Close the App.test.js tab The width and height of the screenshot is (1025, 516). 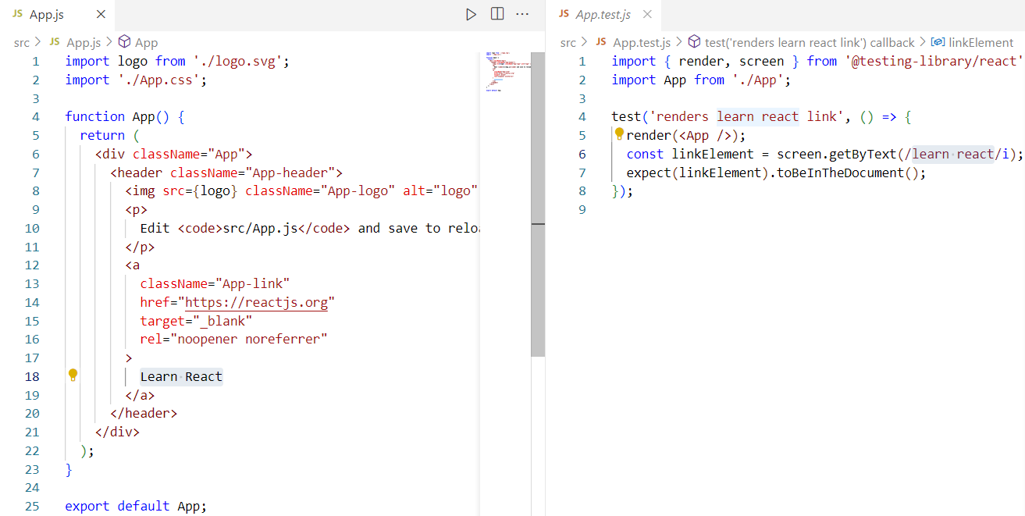click(x=646, y=14)
